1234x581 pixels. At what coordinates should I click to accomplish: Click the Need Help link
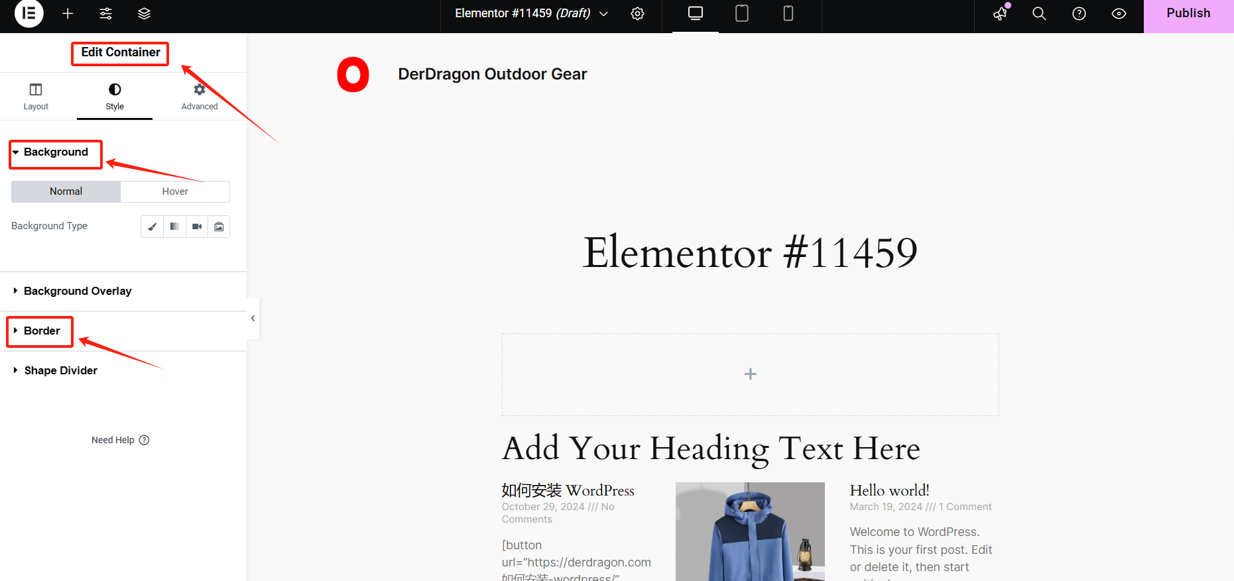(x=120, y=440)
